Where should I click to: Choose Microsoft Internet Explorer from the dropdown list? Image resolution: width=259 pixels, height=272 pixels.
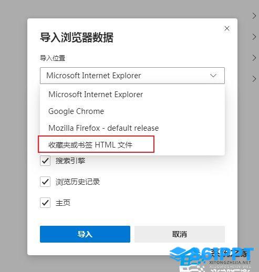132,95
